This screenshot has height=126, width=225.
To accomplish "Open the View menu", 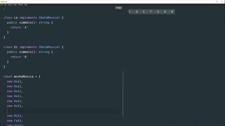I will [15, 5].
